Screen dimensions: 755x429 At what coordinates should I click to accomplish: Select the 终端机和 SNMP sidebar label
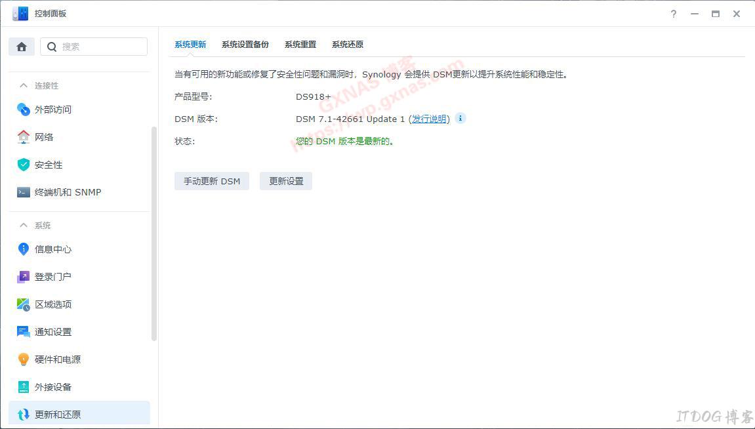[x=68, y=192]
